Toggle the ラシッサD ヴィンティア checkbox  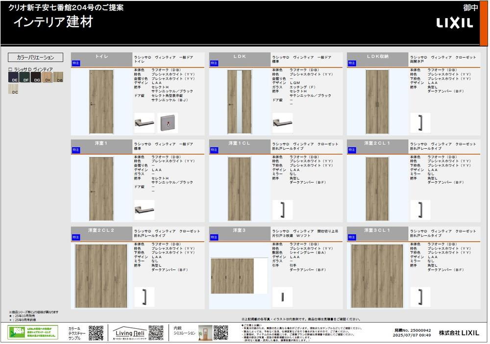tap(10, 69)
